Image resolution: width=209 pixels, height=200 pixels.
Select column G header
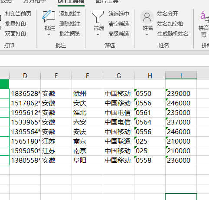pos(119,75)
